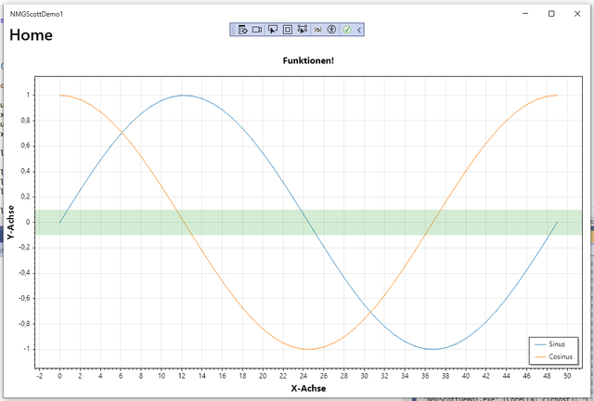Image resolution: width=594 pixels, height=401 pixels.
Task: Click the camera-shaped icon in debug toolbar
Action: point(257,30)
